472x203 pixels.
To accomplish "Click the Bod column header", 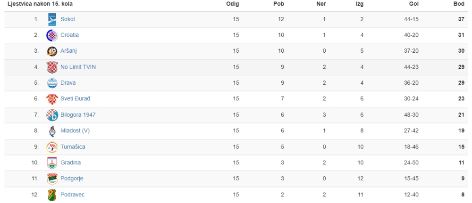I will pos(459,4).
